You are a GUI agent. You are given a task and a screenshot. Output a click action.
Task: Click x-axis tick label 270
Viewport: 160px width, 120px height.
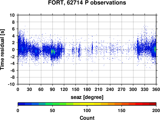(122, 89)
